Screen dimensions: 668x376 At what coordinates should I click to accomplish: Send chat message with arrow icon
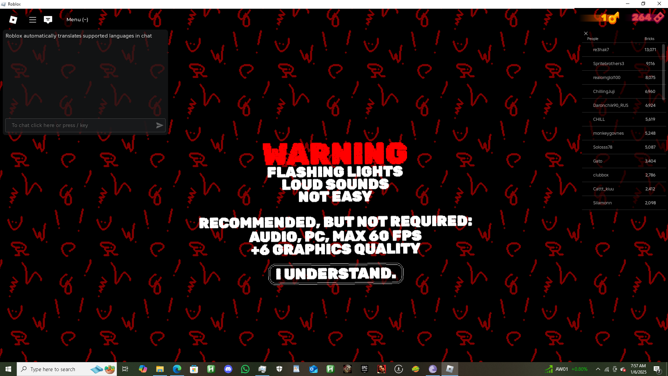click(159, 125)
